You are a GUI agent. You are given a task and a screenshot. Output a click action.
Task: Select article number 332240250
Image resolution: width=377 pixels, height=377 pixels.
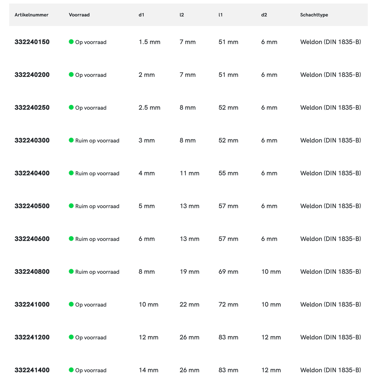tap(32, 107)
